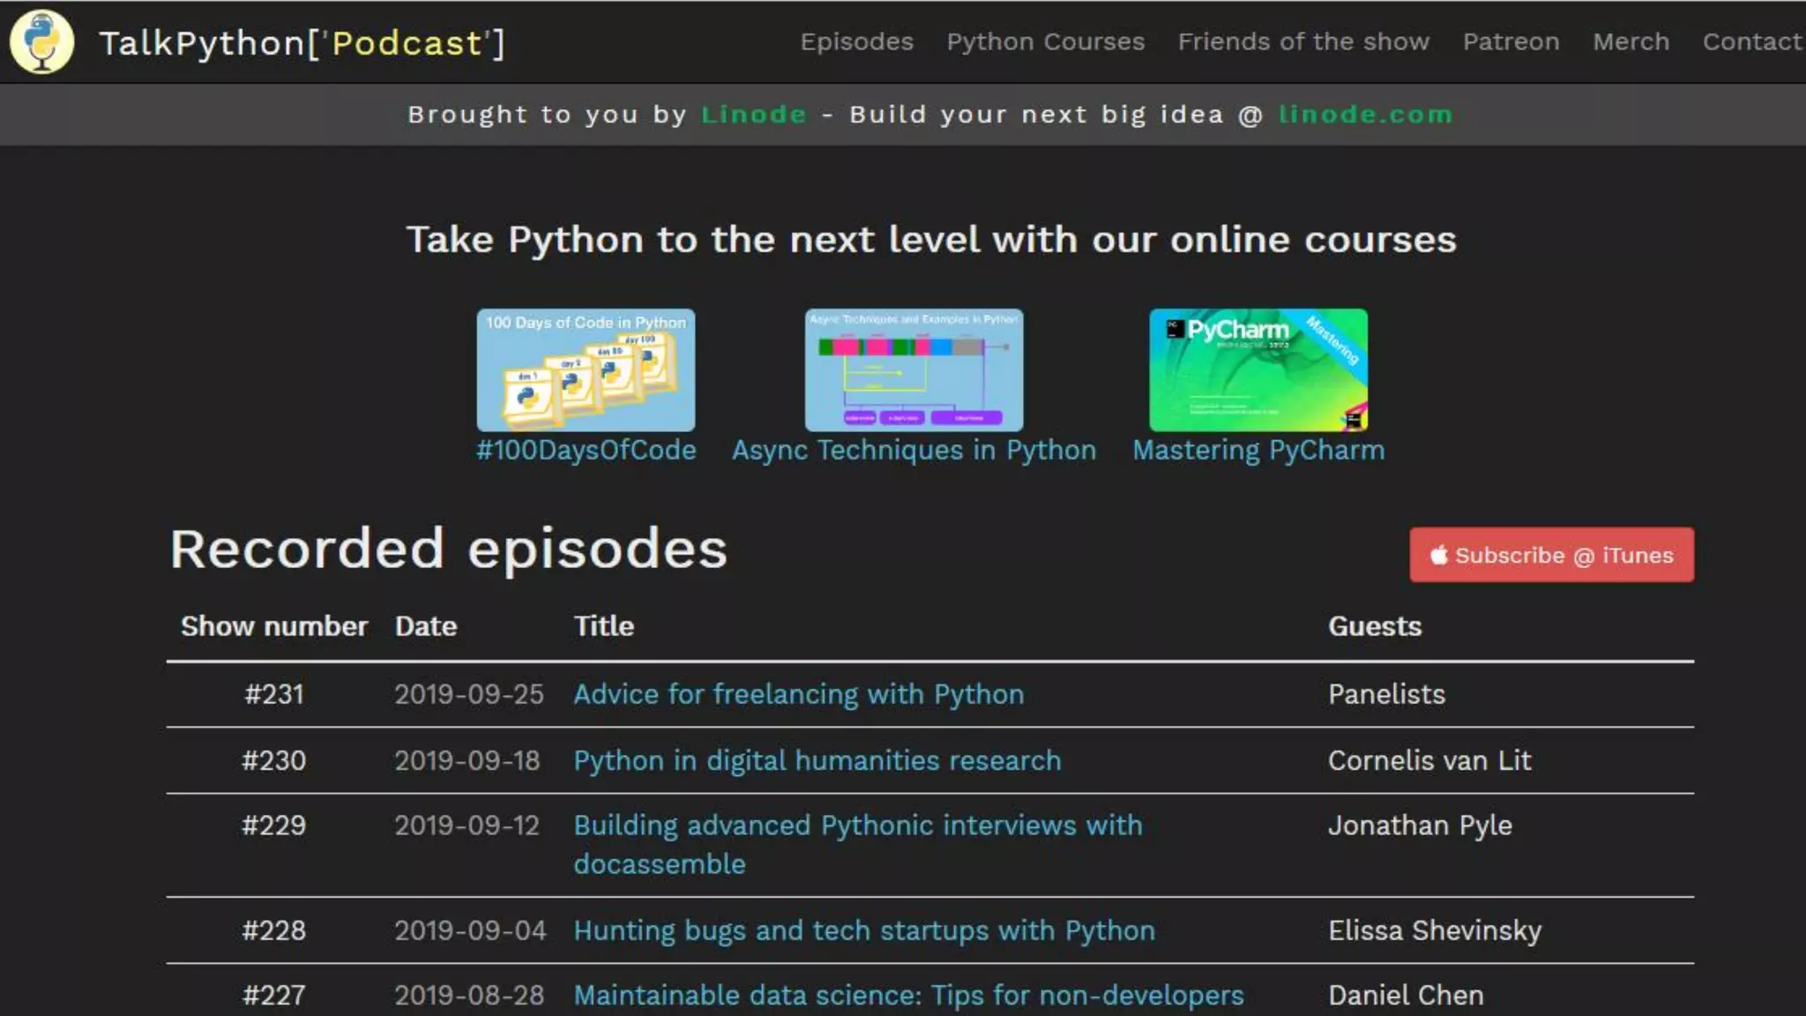This screenshot has height=1016, width=1806.
Task: Click the 100 Days of Code course thumbnail
Action: coord(586,370)
